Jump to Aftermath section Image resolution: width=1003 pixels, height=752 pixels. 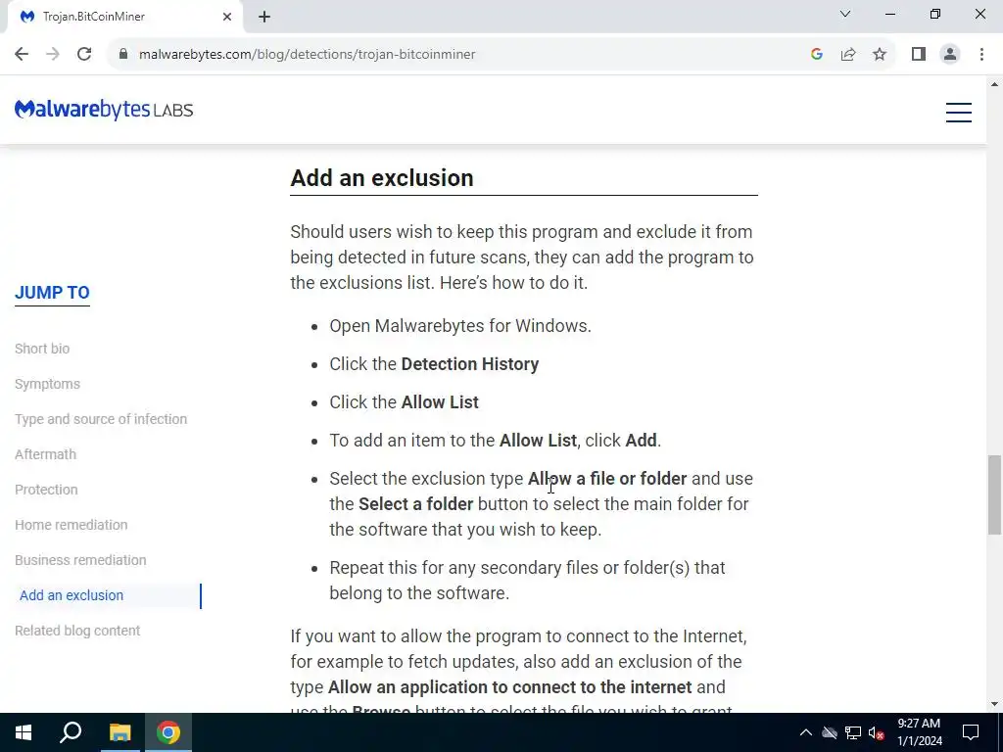tap(45, 454)
